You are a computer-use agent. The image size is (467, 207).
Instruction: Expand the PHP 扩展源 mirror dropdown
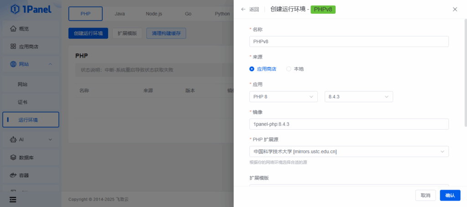click(349, 151)
